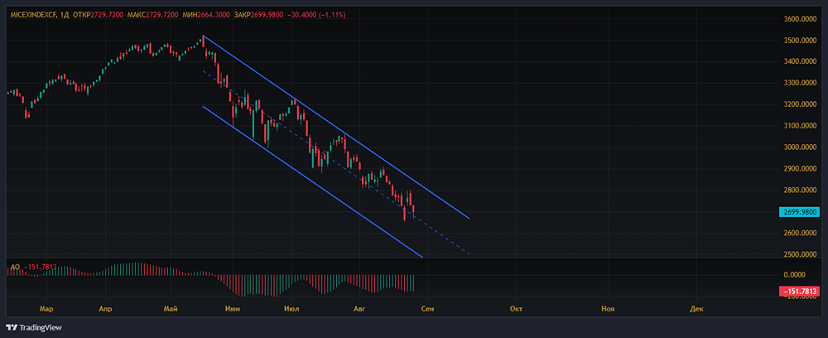This screenshot has width=828, height=338.
Task: Select the AO indicator label
Action: (x=14, y=267)
